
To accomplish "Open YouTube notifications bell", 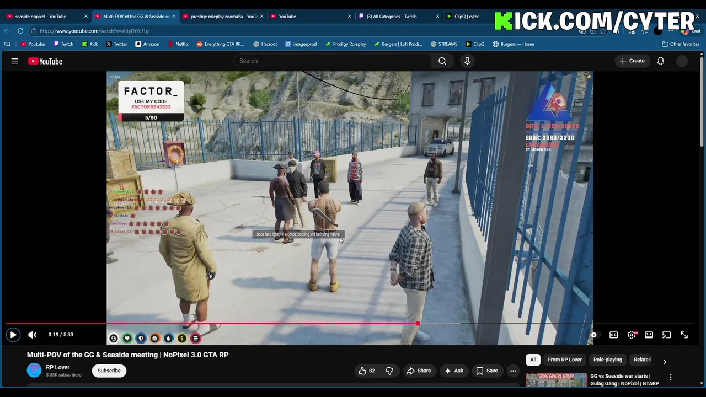I will coord(661,61).
